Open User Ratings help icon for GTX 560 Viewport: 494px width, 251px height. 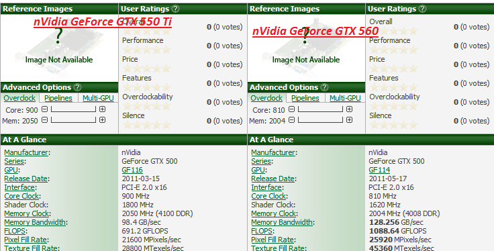click(423, 9)
